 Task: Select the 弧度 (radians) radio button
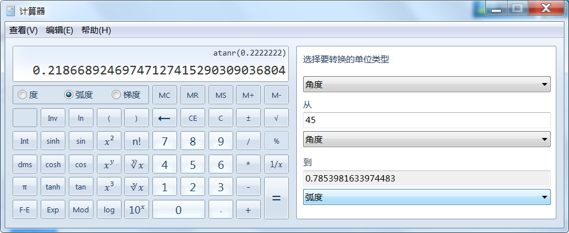[69, 94]
